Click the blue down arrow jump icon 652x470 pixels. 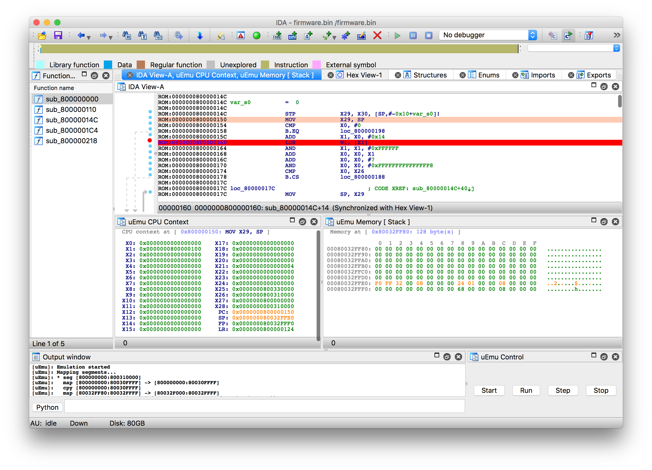[200, 35]
